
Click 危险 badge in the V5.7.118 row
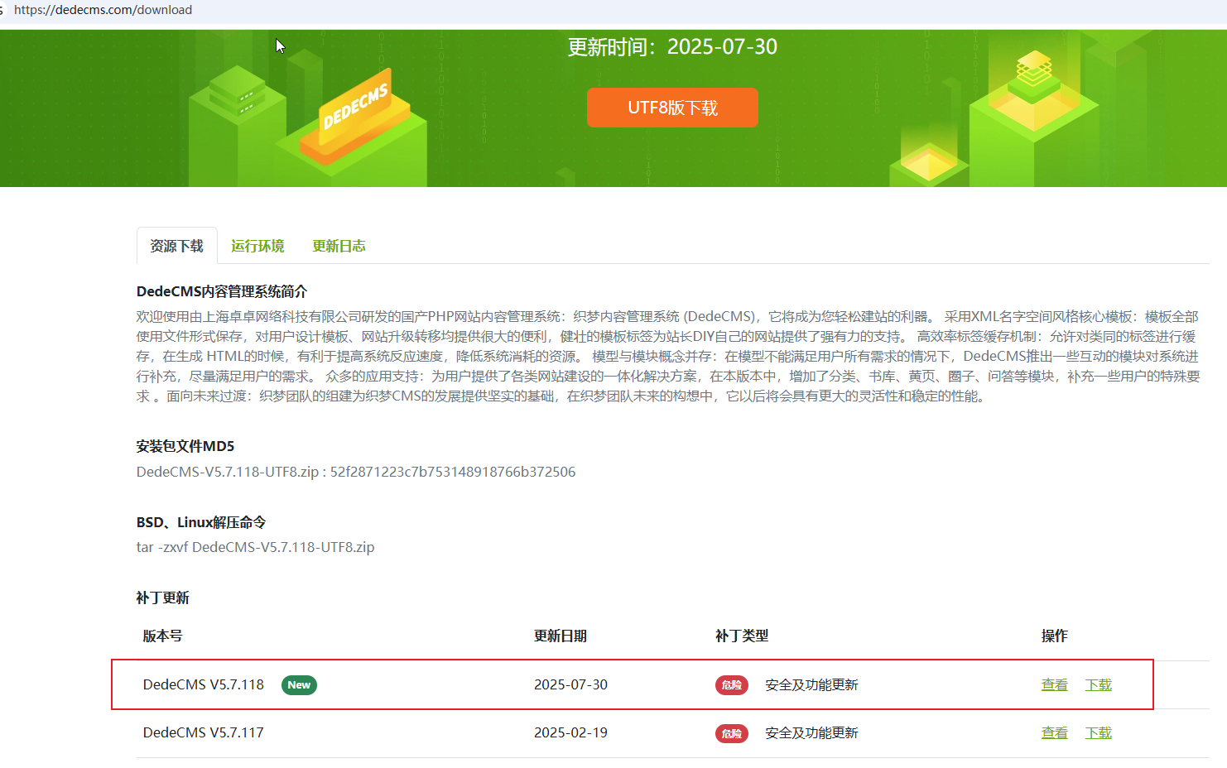[x=732, y=685]
